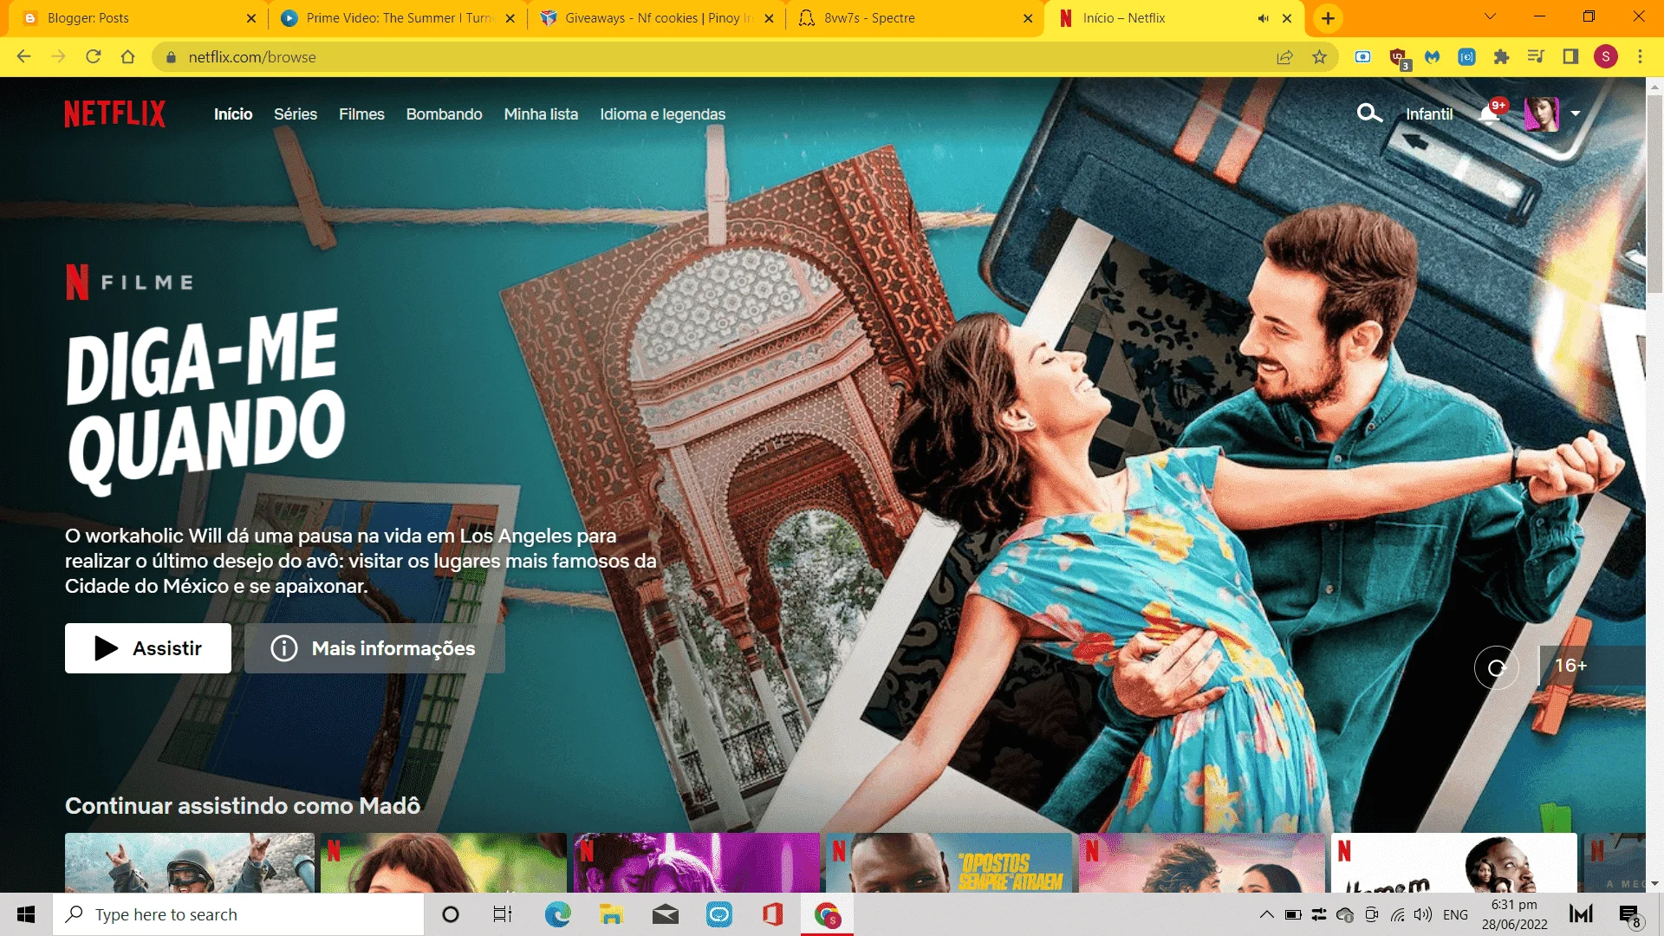Open Minha lista
1664x936 pixels.
[541, 114]
